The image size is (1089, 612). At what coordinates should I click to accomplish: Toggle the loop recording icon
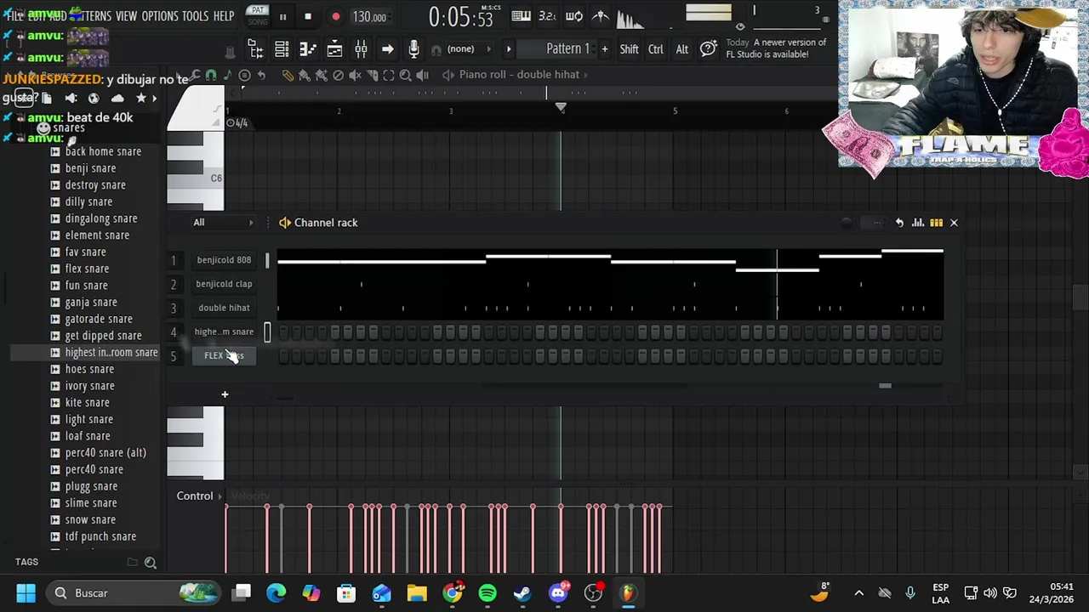pos(574,16)
